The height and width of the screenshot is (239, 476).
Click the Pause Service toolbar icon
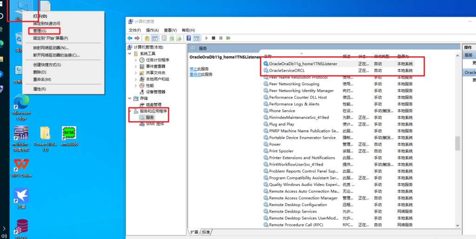tap(220, 38)
